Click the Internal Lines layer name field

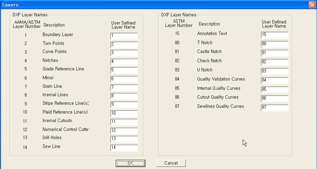124,96
